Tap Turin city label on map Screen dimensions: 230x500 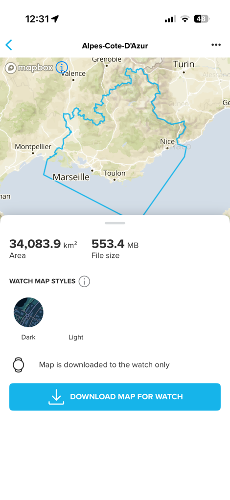(184, 64)
